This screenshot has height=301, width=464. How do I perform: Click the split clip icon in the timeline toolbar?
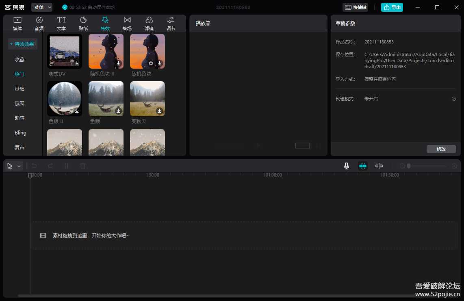click(x=66, y=166)
